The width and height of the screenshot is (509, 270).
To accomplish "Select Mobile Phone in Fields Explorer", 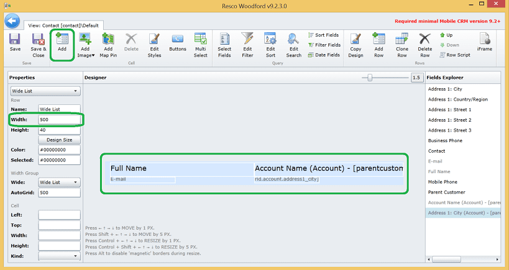I will click(x=443, y=182).
